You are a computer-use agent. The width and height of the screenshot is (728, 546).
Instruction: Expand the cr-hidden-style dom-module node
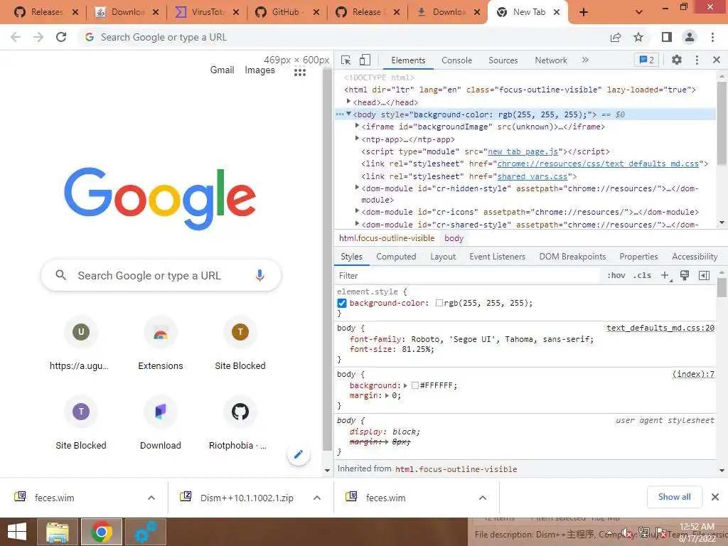point(357,188)
